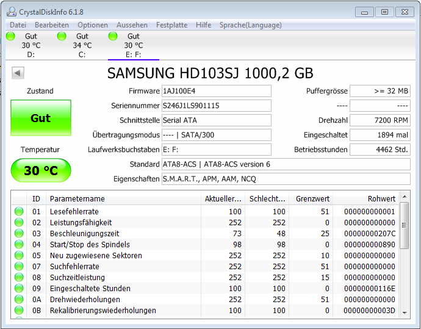The image size is (421, 329).
Task: Click the Eingeschaltet field 1894 mal
Action: point(380,135)
